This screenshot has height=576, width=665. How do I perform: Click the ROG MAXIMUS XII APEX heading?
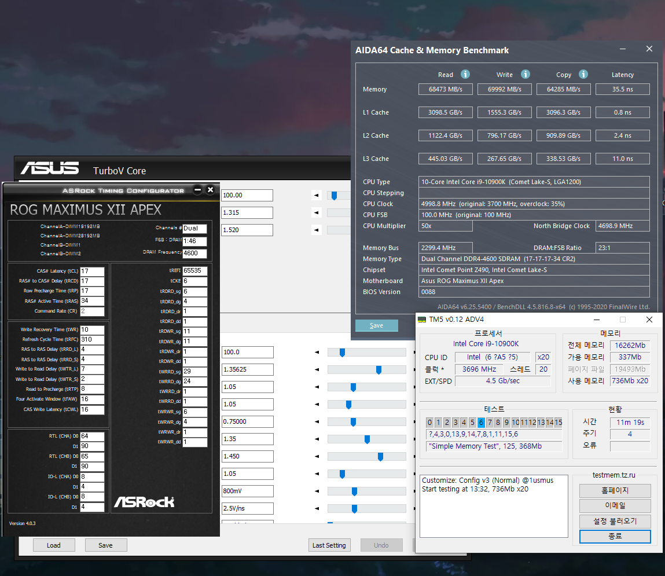86,210
